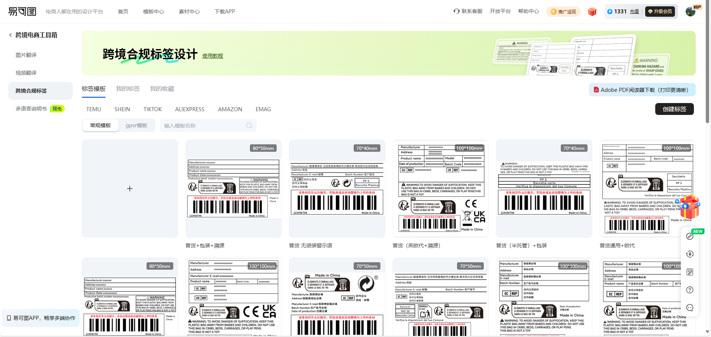The width and height of the screenshot is (711, 337).
Task: Open 多语言说明书 in left sidebar
Action: click(31, 109)
